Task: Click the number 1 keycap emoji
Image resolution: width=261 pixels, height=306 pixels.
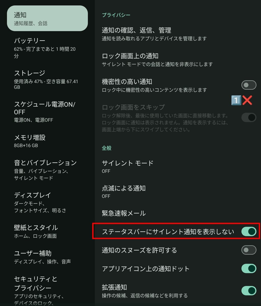Action: 236,100
